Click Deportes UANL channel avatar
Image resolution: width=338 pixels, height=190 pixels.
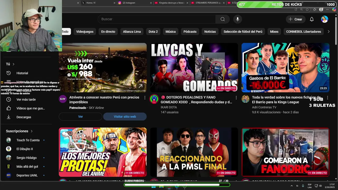click(x=9, y=175)
